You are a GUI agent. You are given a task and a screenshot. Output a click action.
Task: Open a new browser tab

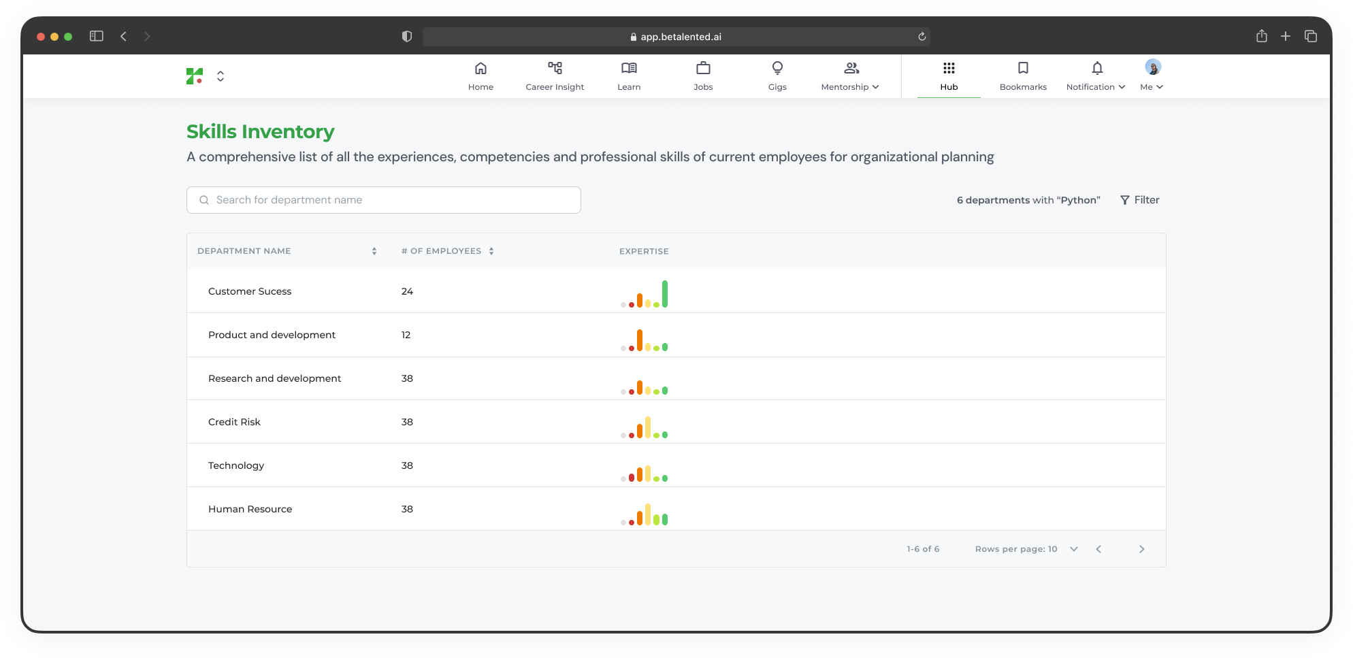click(1286, 36)
